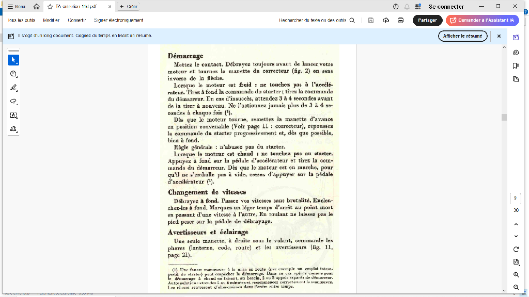Select the Fill & Sign pen tool

click(13, 129)
